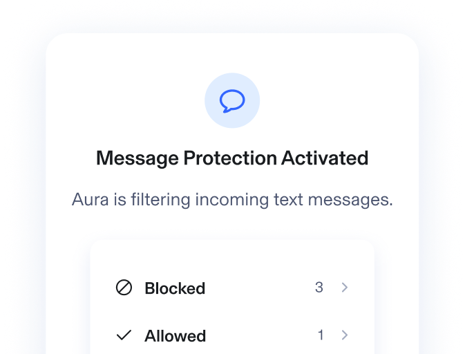Click the Blocked circle-slash icon
The width and height of the screenshot is (465, 354).
coord(124,288)
